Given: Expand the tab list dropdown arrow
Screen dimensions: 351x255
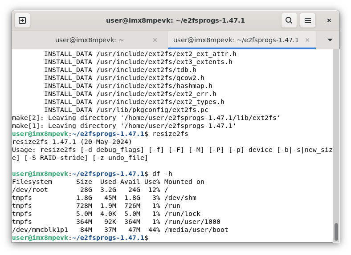Looking at the screenshot, I should pyautogui.click(x=330, y=40).
